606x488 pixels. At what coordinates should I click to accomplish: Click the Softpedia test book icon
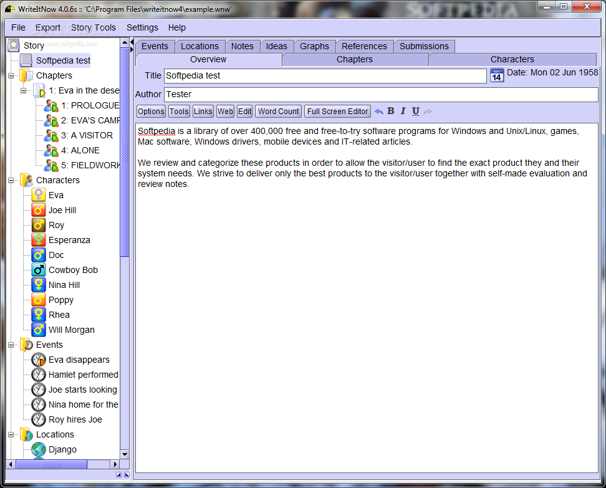26,60
